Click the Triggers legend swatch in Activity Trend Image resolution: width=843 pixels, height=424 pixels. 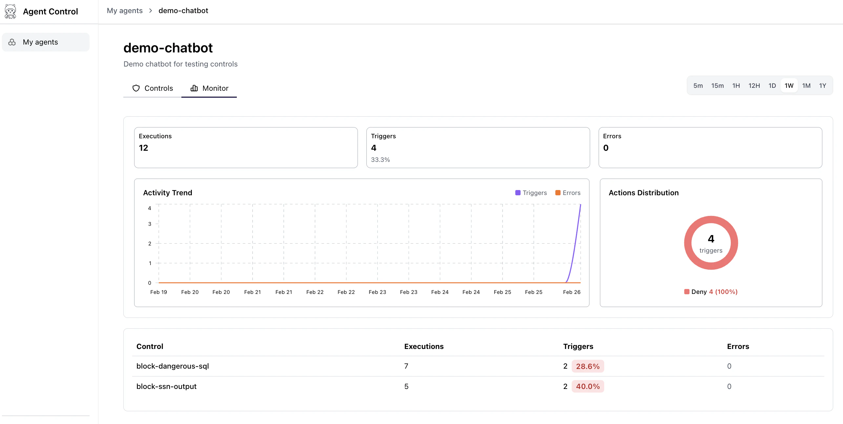(518, 193)
